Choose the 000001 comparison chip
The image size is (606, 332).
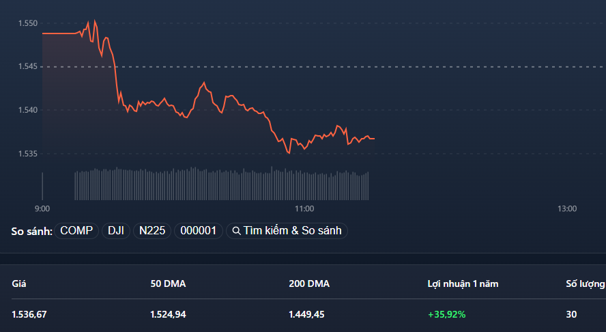pyautogui.click(x=198, y=231)
